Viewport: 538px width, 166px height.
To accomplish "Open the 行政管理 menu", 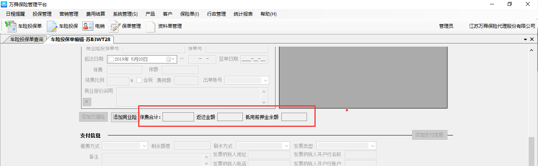I will pos(216,14).
